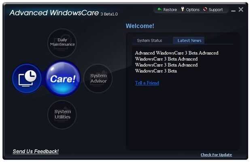Open System Advisor circle
251x162 pixels.
click(x=98, y=78)
